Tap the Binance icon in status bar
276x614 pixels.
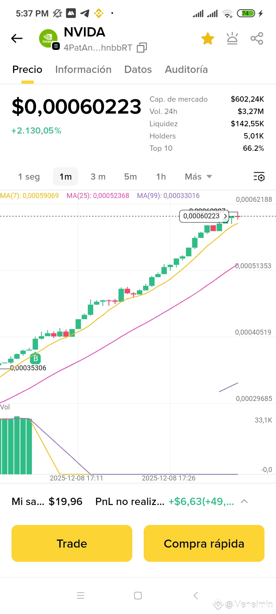tap(99, 13)
